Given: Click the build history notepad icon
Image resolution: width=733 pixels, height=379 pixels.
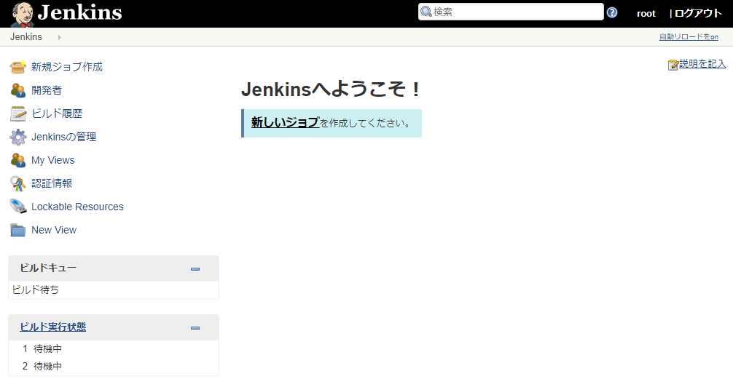Looking at the screenshot, I should coord(17,113).
